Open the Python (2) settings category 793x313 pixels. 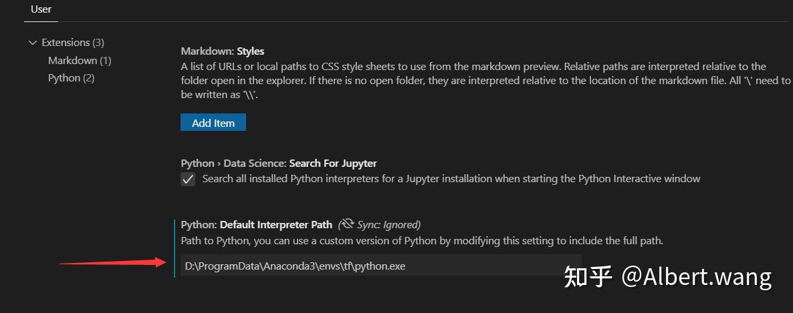pos(71,78)
